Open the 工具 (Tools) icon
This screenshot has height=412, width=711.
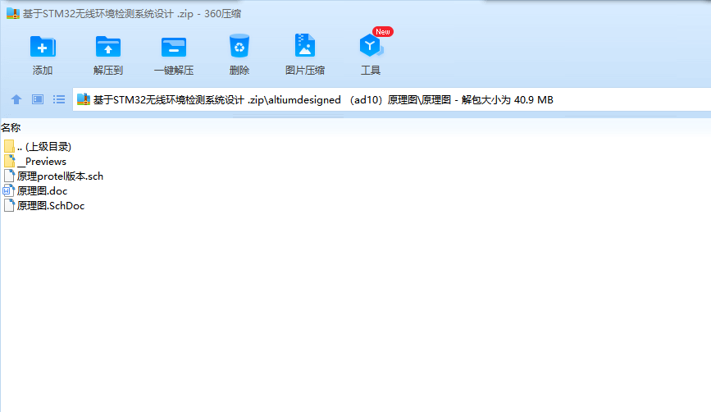point(371,46)
